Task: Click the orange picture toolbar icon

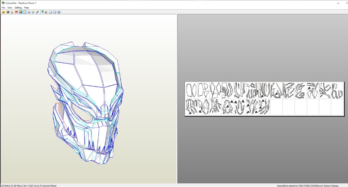Action: tap(16, 12)
